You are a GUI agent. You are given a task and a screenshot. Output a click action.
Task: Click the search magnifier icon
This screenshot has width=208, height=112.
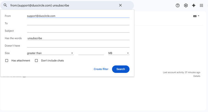(5, 5)
